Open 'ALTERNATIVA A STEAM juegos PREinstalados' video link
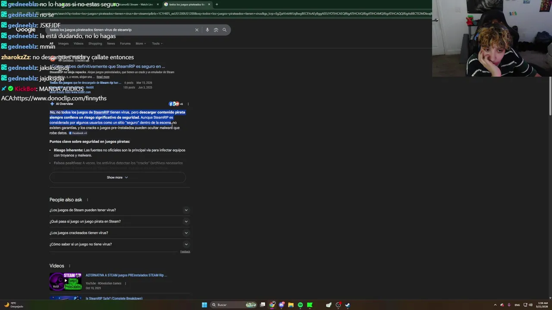Screen dimensions: 552x310 pos(126,275)
